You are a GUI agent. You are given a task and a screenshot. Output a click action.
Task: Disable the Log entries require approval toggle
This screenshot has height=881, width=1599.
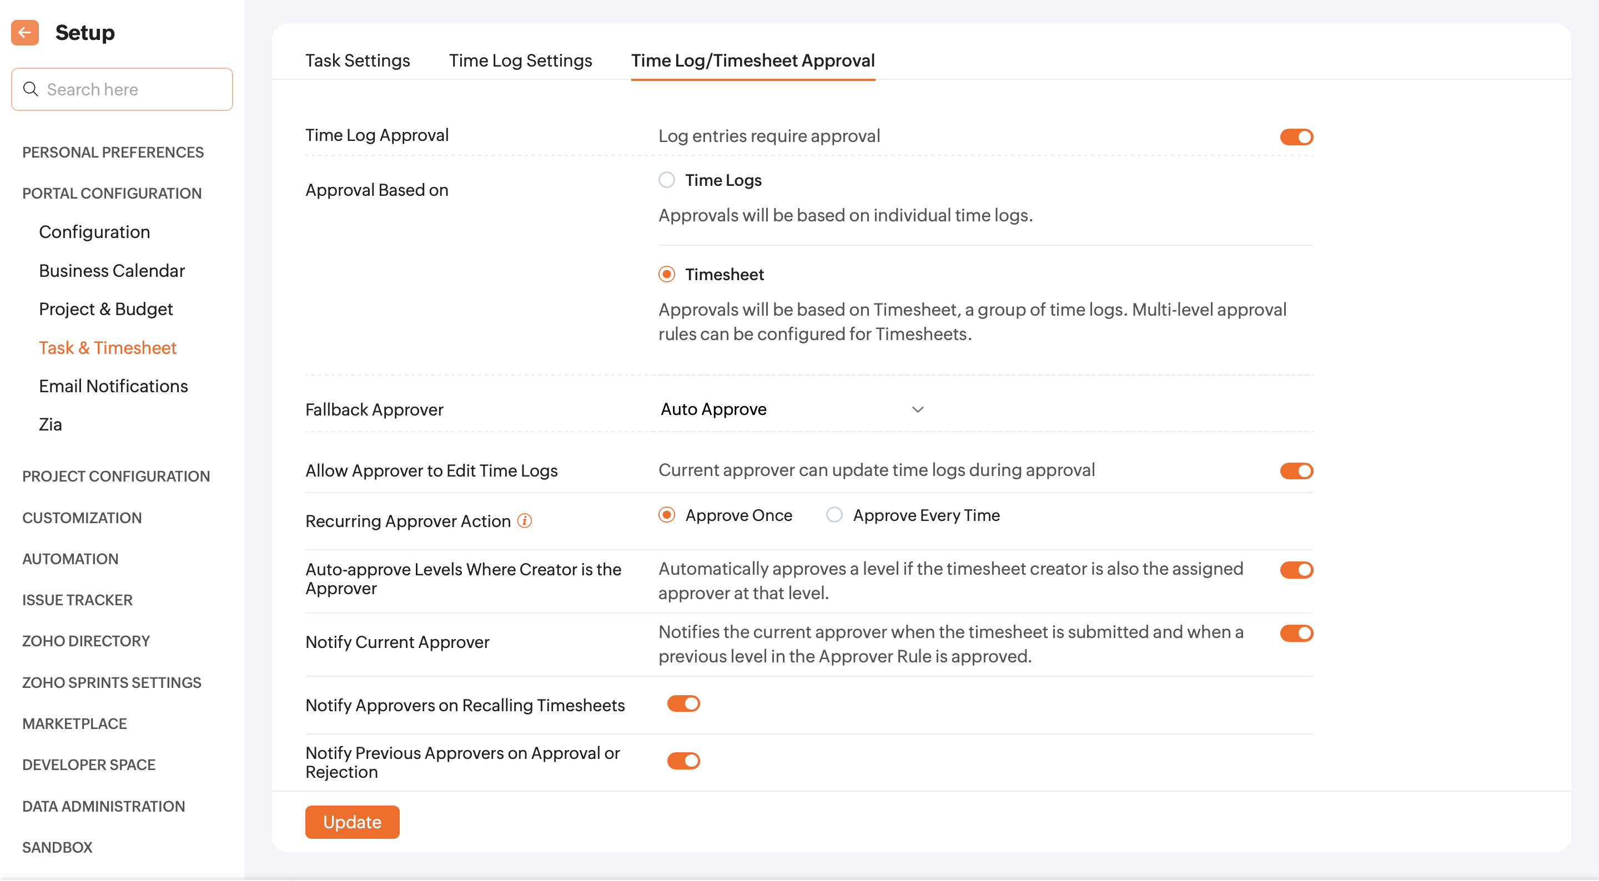[x=1296, y=136]
